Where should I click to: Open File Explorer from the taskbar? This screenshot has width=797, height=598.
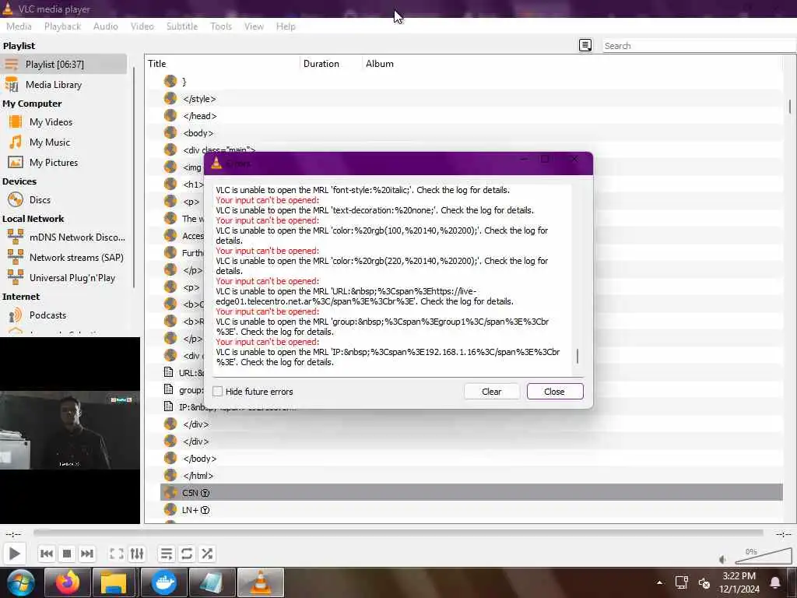pos(114,582)
